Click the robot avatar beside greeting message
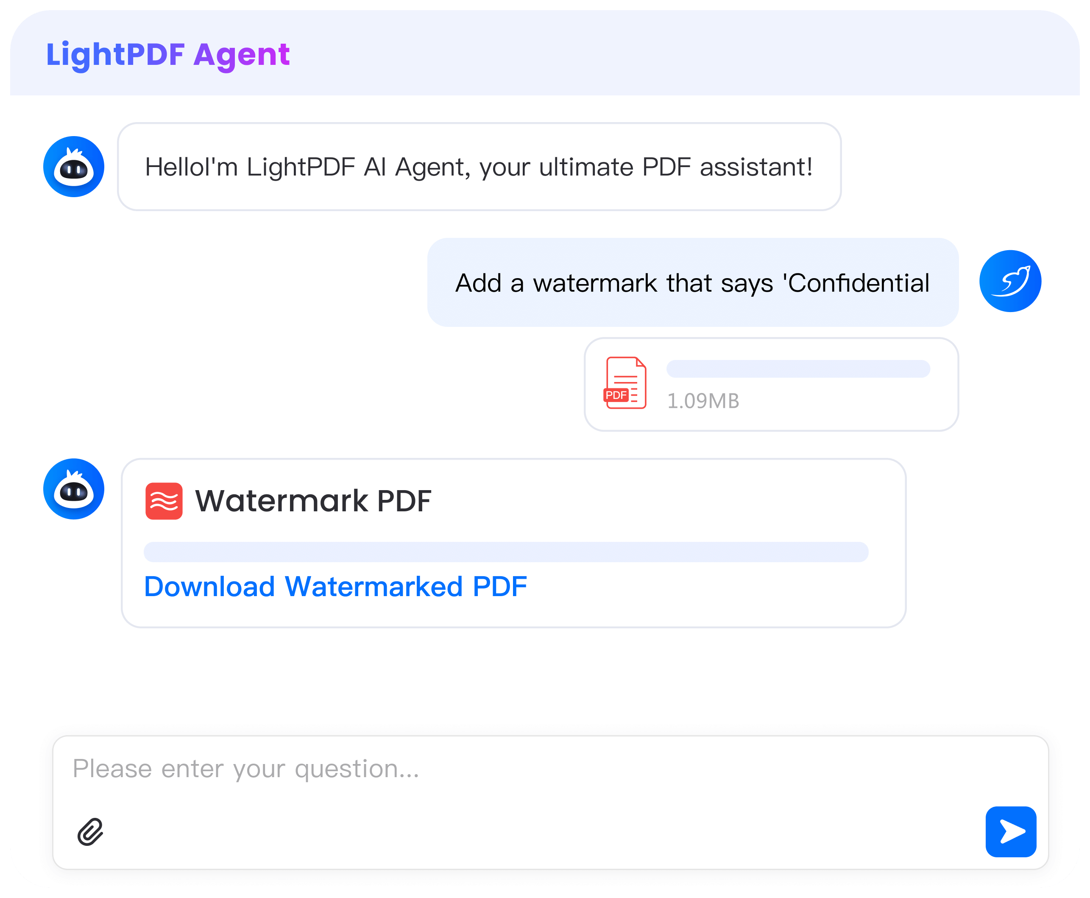Viewport: 1090px width, 898px height. tap(74, 167)
